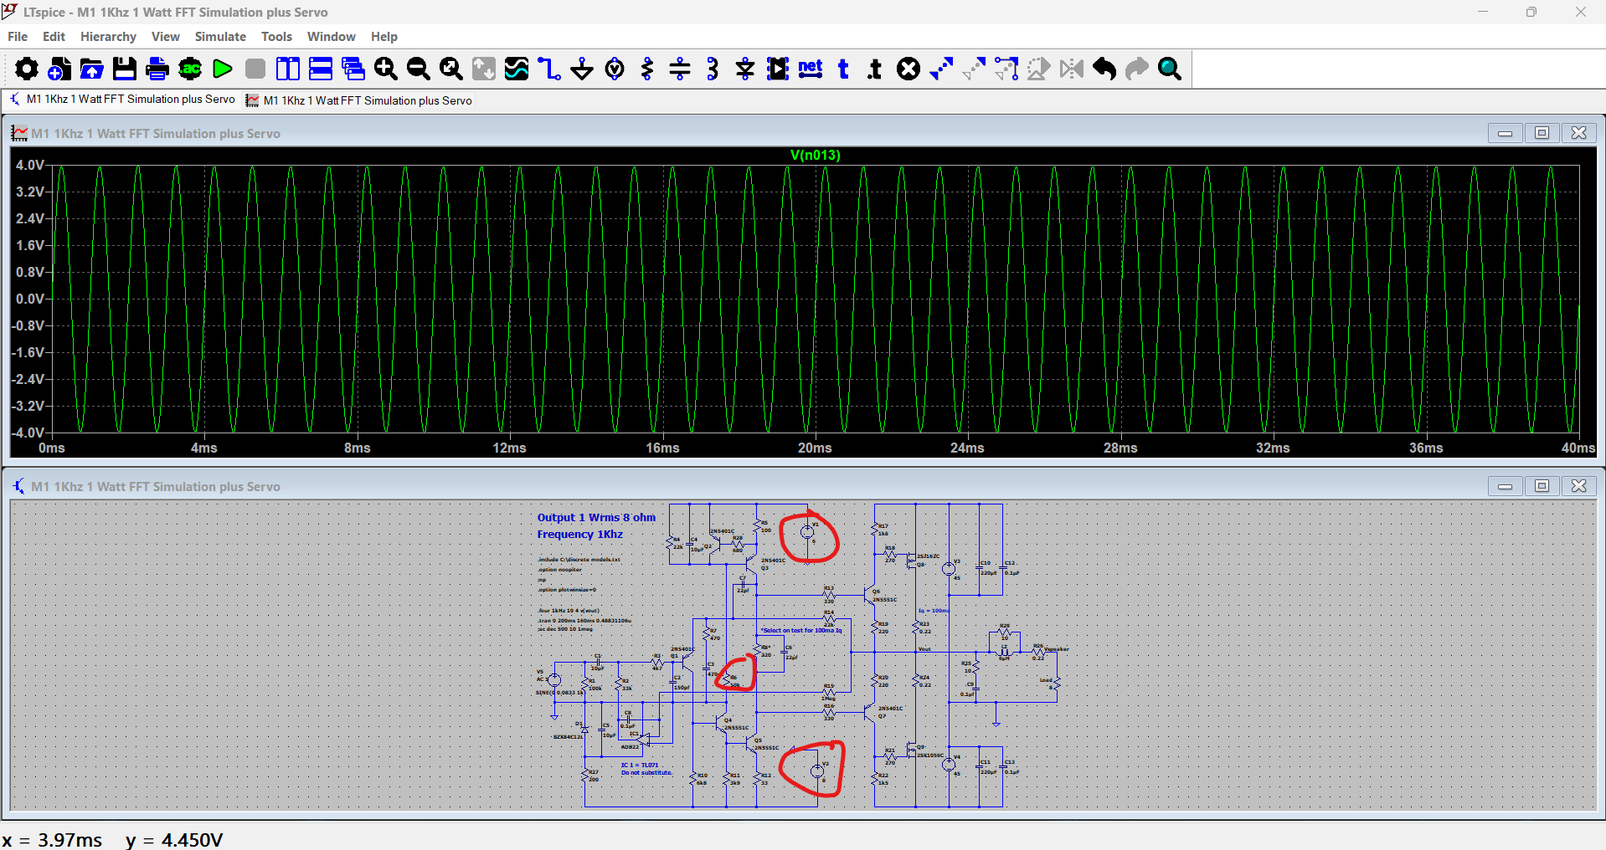Viewport: 1606px width, 850px height.
Task: Click the 40ms time axis label
Action: [1578, 448]
